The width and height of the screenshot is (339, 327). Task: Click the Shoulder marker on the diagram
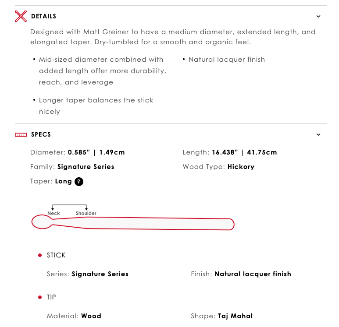pos(86,213)
